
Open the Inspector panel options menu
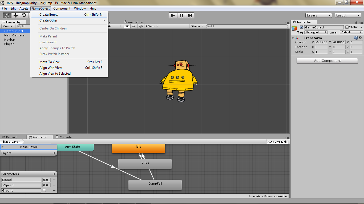tap(361, 22)
